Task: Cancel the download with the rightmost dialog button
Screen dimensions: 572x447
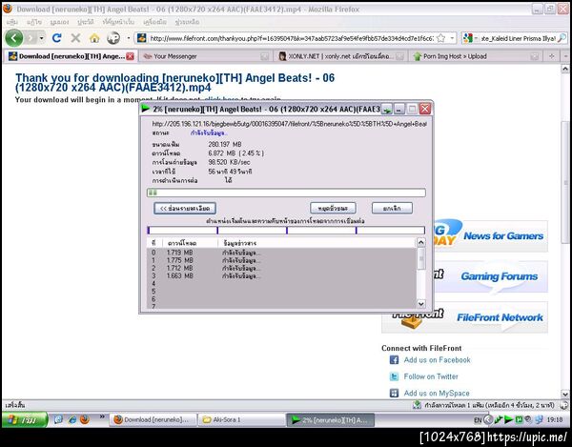Action: (392, 208)
